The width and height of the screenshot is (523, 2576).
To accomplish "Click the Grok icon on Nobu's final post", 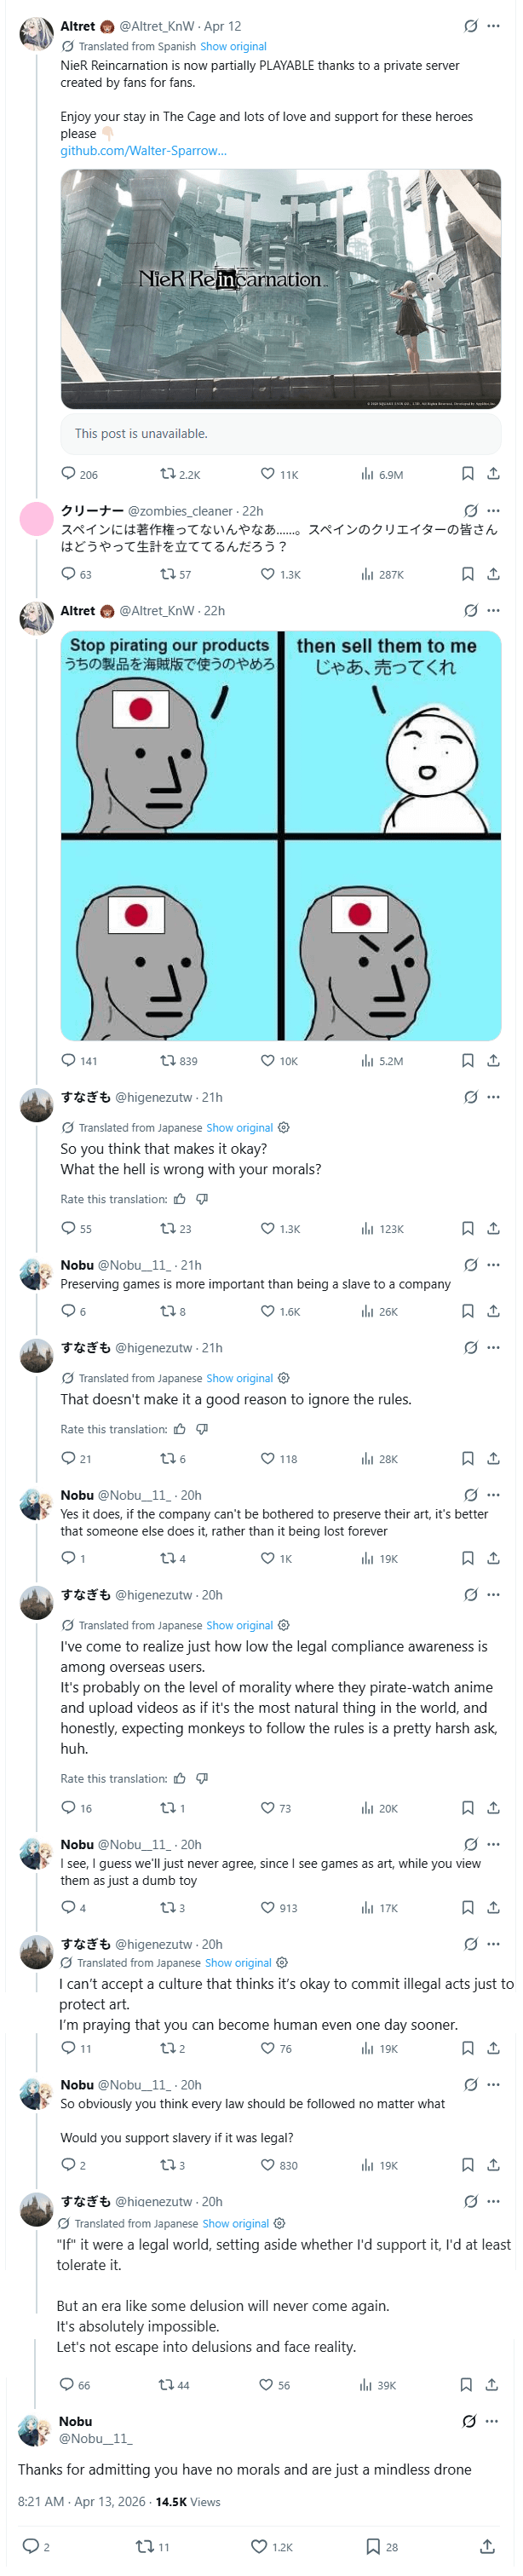I will pos(468,2421).
